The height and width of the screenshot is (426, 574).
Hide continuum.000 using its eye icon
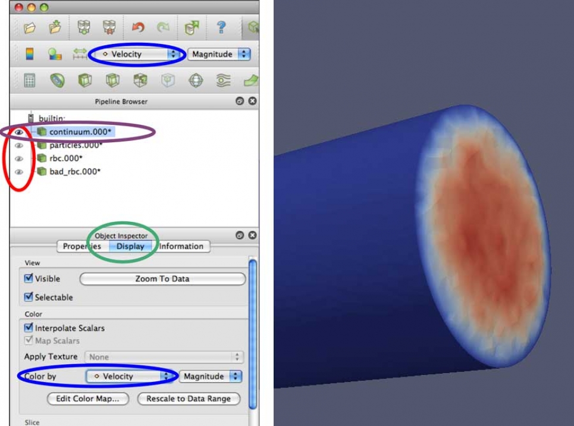coord(19,132)
